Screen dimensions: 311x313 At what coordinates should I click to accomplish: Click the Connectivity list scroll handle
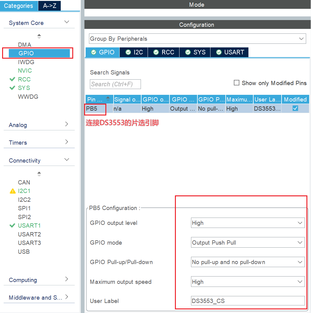click(39, 174)
